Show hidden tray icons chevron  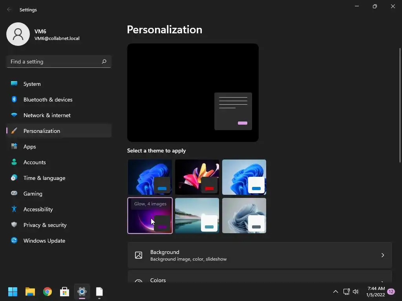tap(335, 292)
